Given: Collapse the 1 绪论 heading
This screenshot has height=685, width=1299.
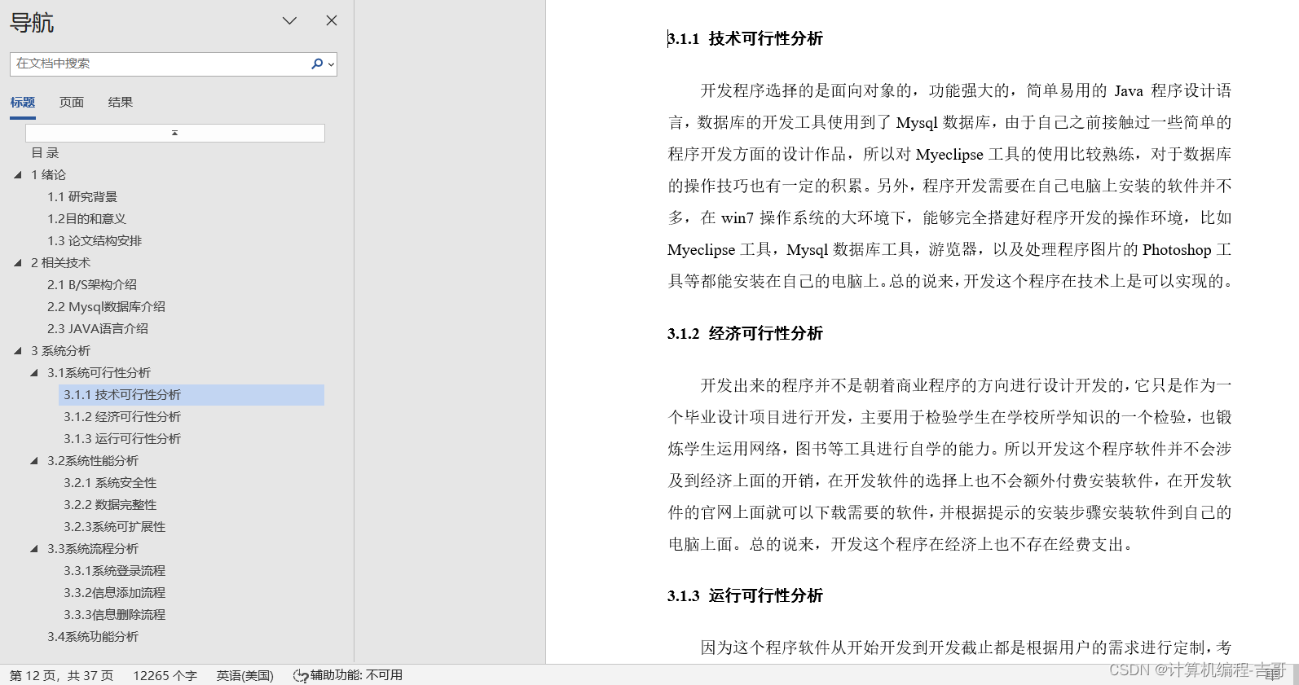Looking at the screenshot, I should pos(18,175).
